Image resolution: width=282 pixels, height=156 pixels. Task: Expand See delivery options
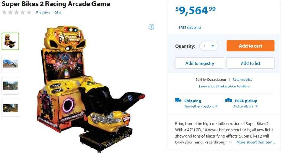201,107
